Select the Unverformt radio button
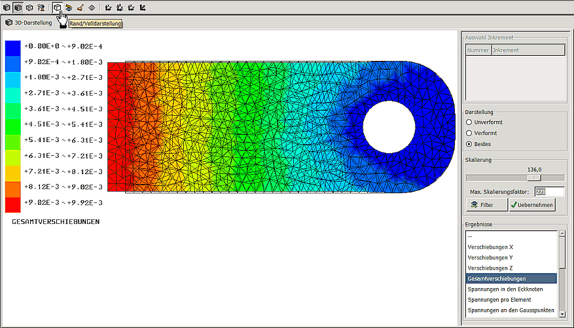Screen dimensions: 574x328 tap(469, 122)
